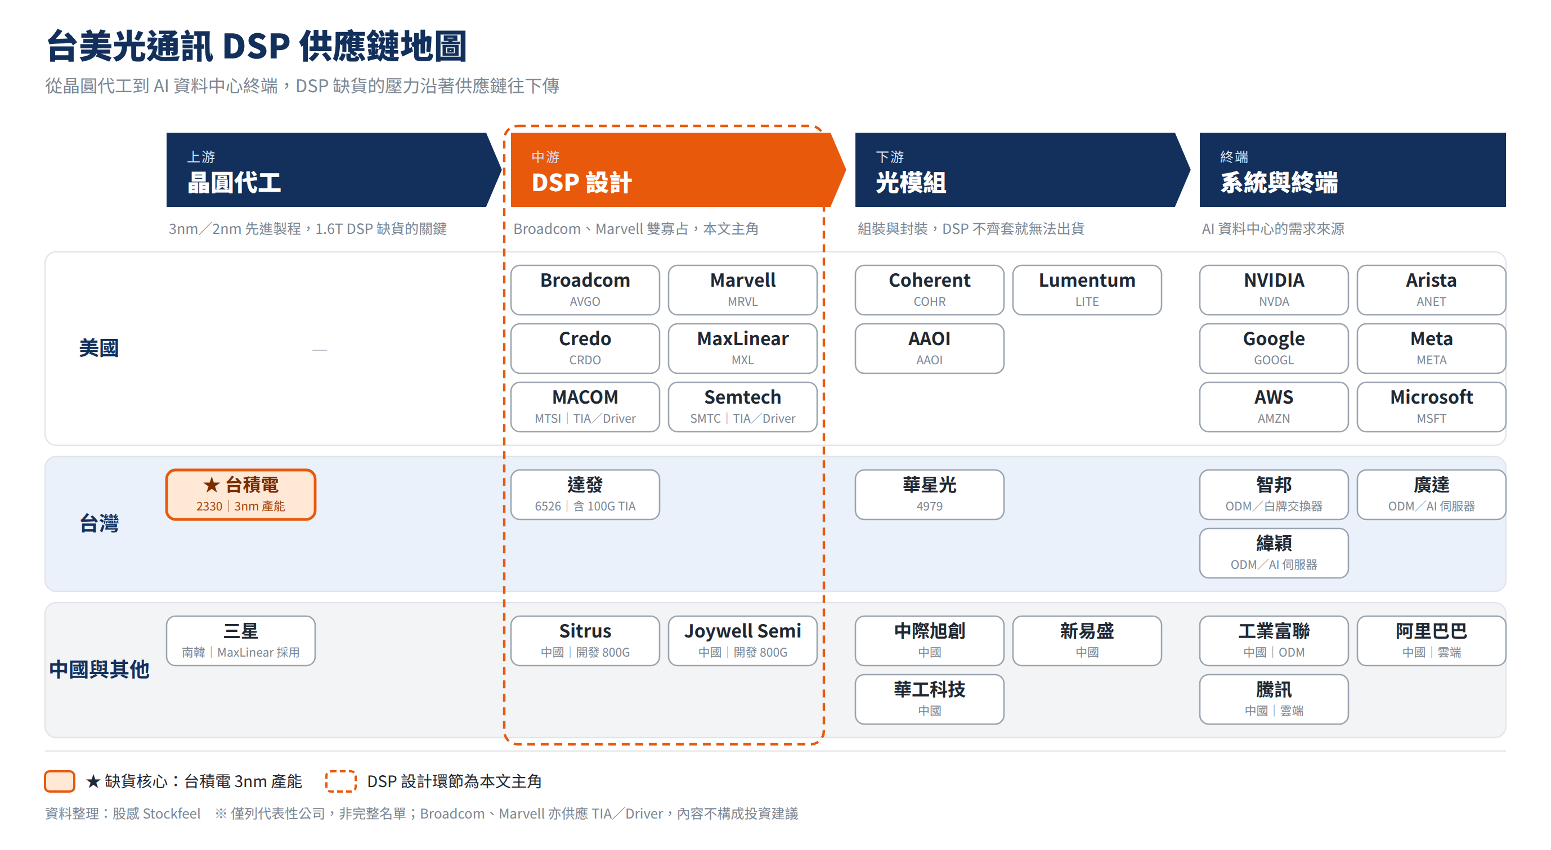Click the 騰訊 cloud card
The height and width of the screenshot is (850, 1551).
1274,699
